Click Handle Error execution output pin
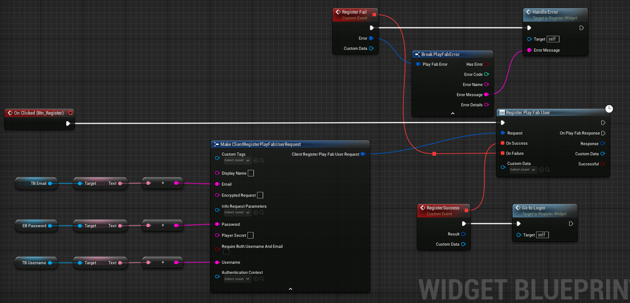The image size is (630, 303). [582, 28]
